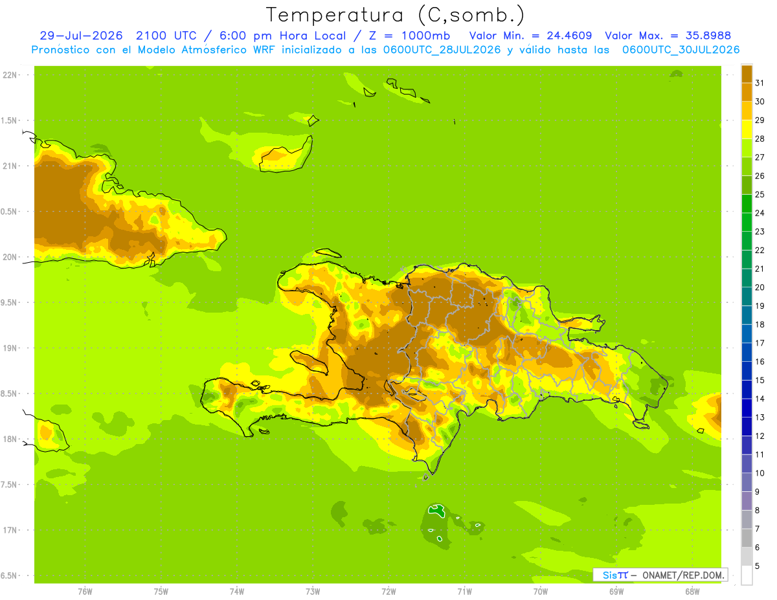Click the legend value '10'
This screenshot has width=777, height=600.
click(x=760, y=473)
